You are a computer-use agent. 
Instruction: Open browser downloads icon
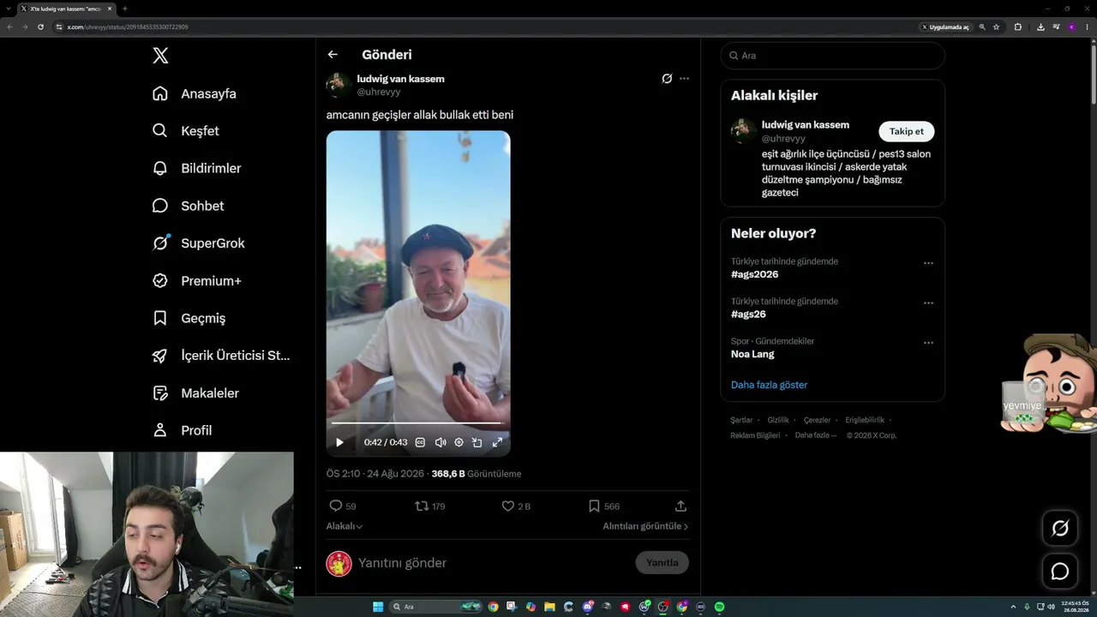tap(1040, 27)
